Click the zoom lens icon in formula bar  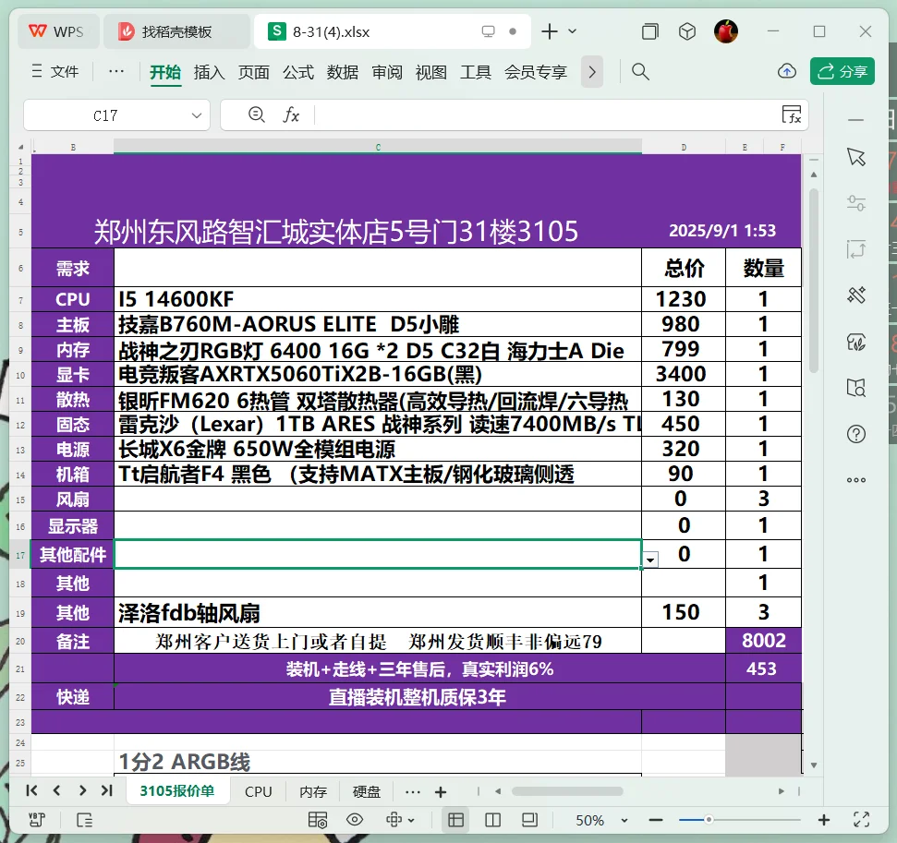click(x=256, y=114)
